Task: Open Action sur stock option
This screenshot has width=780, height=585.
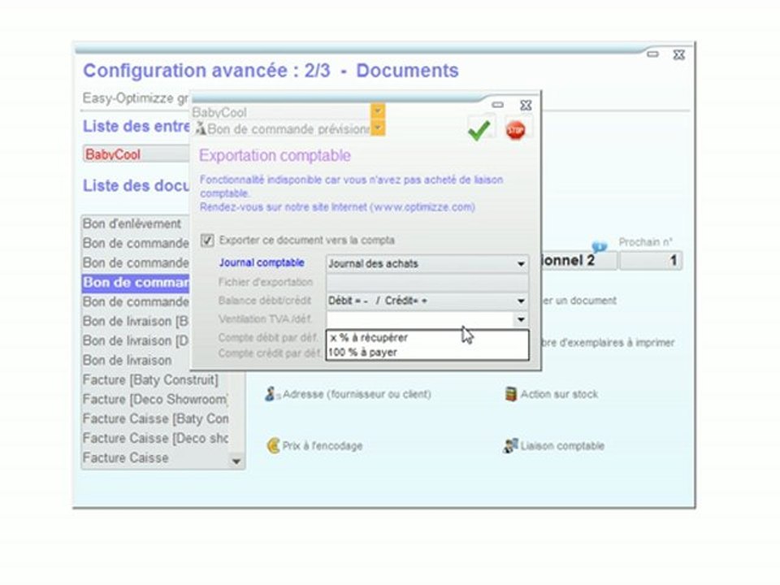Action: (551, 395)
